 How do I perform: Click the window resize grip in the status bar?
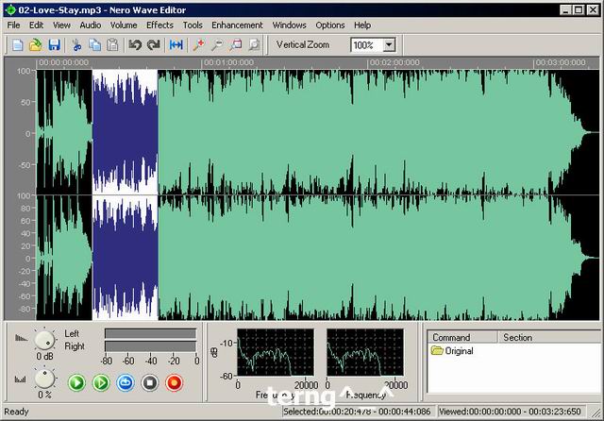tap(595, 412)
